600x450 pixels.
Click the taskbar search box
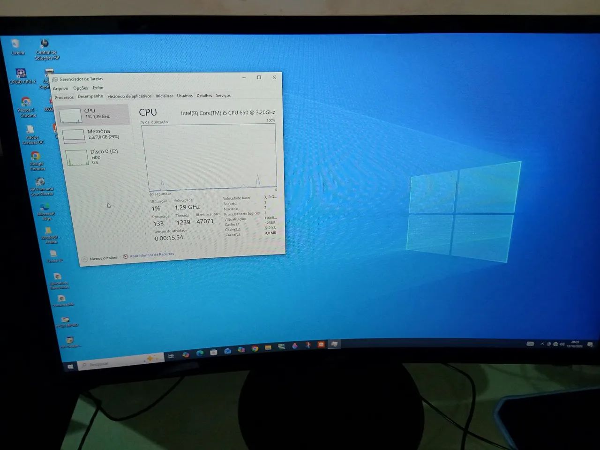tap(121, 361)
